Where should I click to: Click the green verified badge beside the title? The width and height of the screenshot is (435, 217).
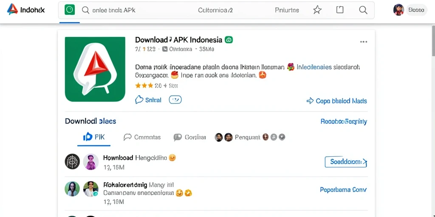pos(229,39)
